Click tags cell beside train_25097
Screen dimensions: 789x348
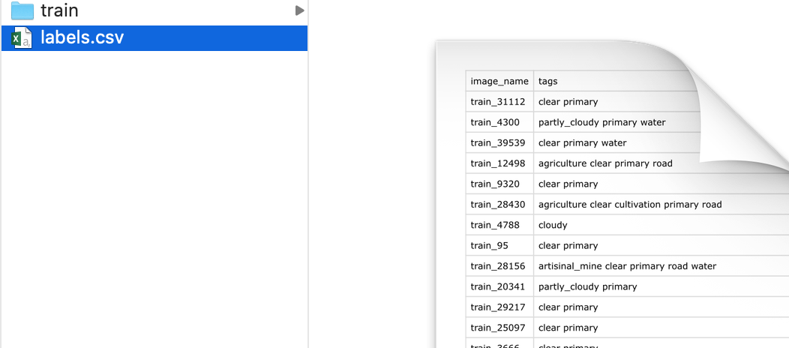661,328
